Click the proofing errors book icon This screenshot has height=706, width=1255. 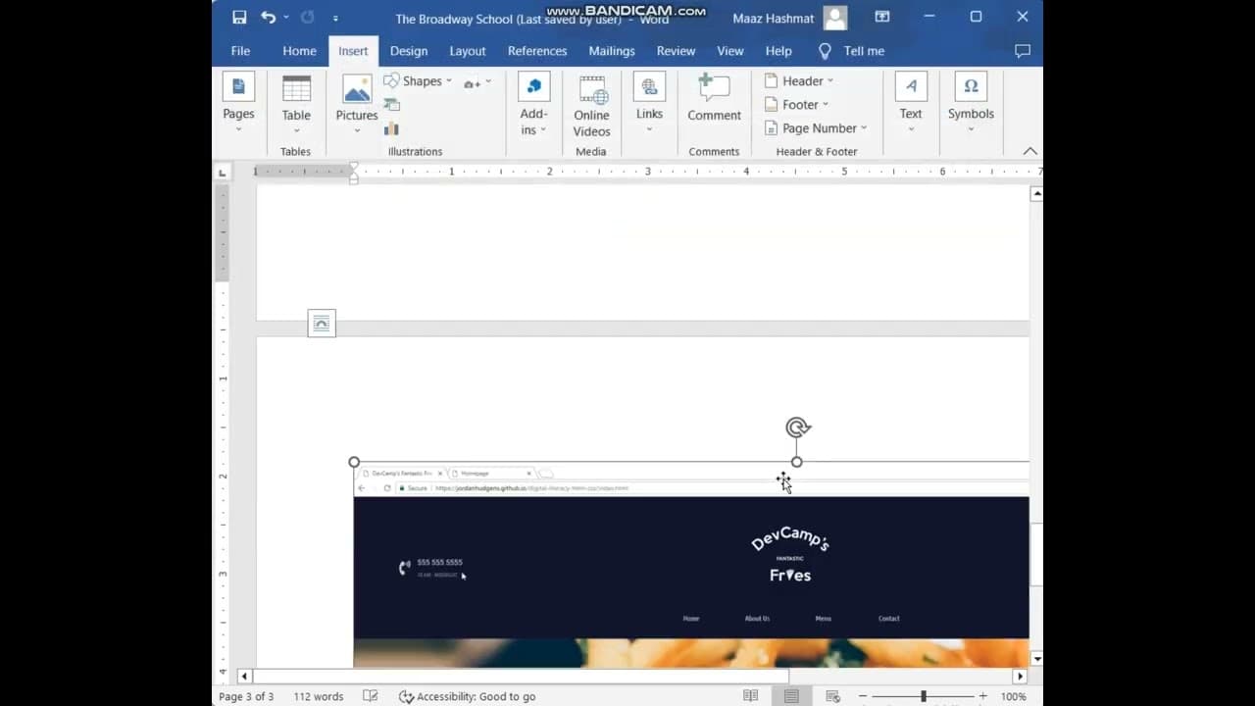point(371,696)
